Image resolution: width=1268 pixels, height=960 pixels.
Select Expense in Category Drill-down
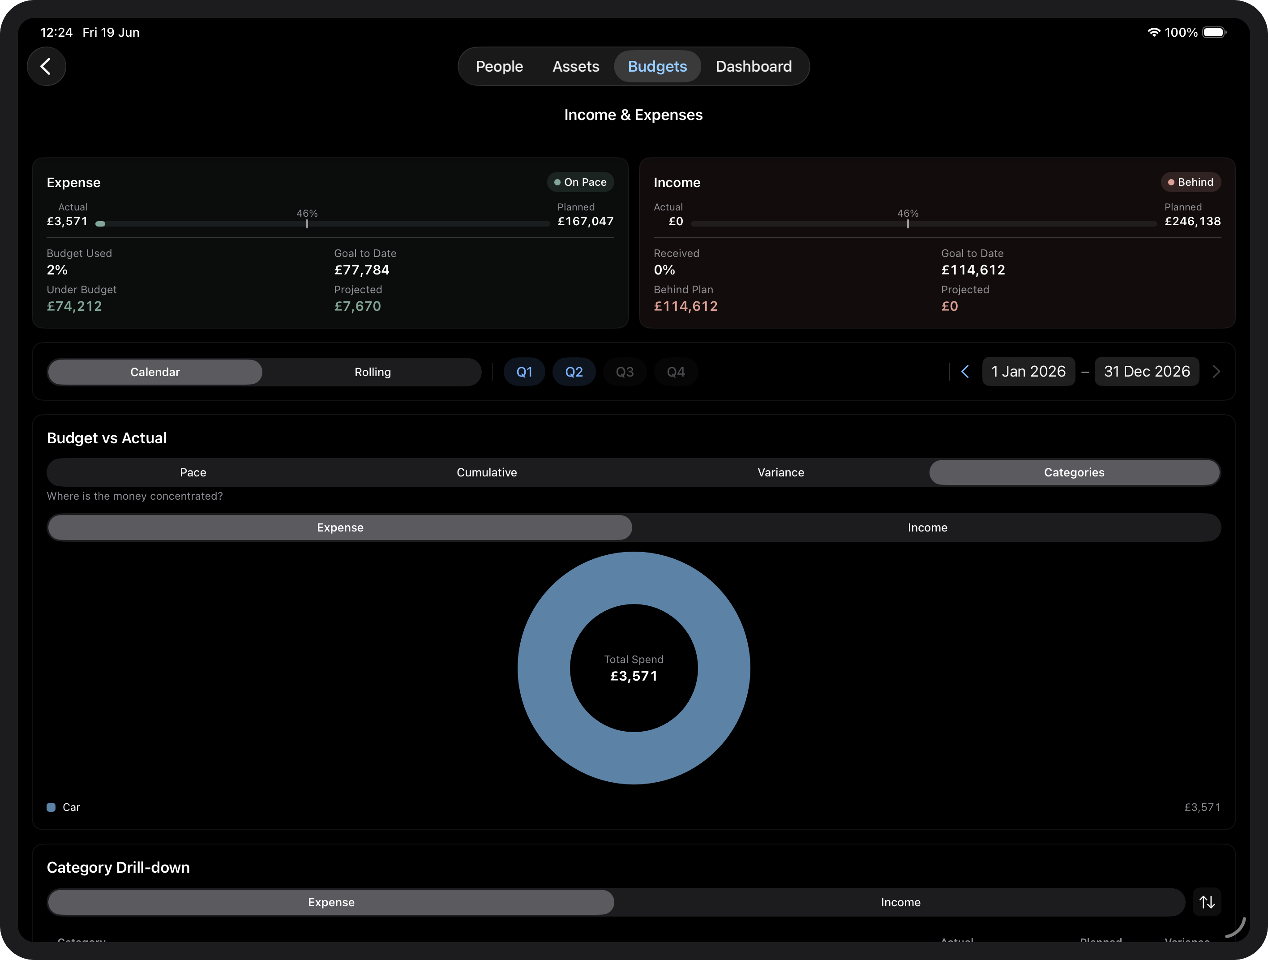(331, 902)
